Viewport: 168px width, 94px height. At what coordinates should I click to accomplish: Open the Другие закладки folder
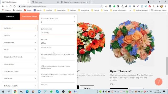click(x=140, y=10)
